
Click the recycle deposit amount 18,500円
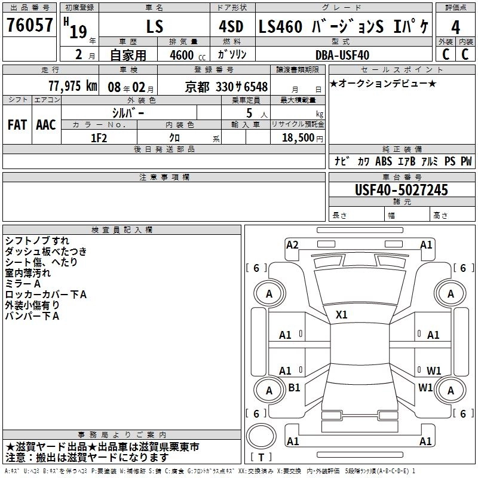(297, 137)
